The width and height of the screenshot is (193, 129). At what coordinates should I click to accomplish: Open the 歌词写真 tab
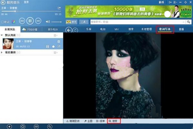[166, 29]
